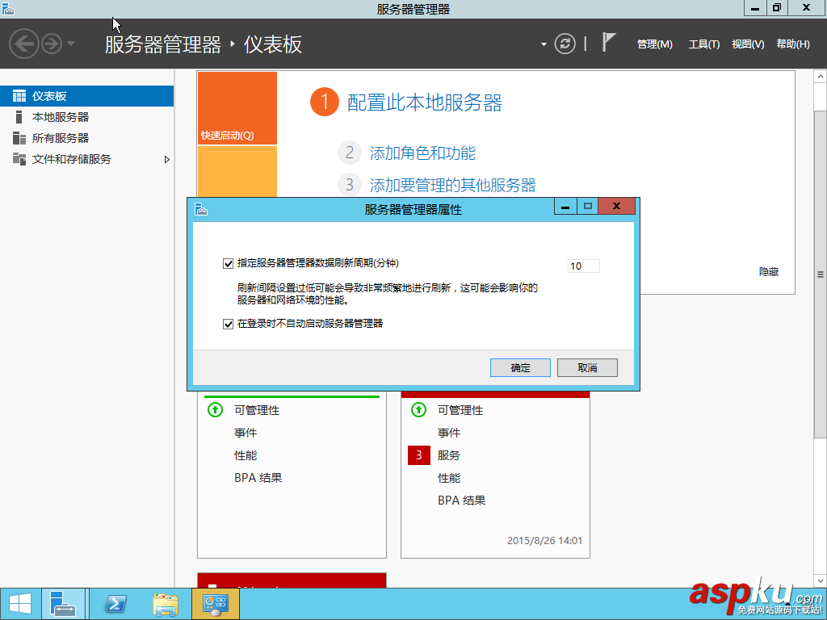Open the 视图(V) menu
Screen dimensions: 827x620
[748, 44]
